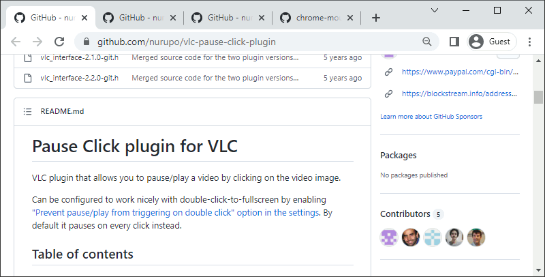Screen dimensions: 545x277
Task: Select the first GitHub tab
Action: 51,18
